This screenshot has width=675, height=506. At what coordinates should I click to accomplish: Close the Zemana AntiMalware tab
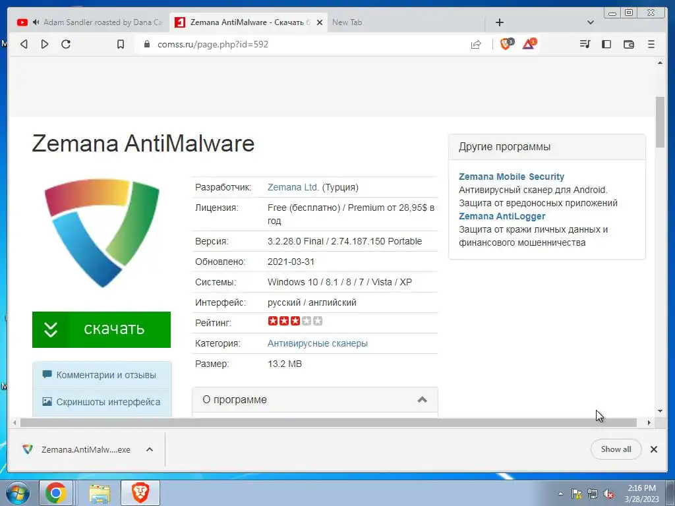tap(320, 22)
